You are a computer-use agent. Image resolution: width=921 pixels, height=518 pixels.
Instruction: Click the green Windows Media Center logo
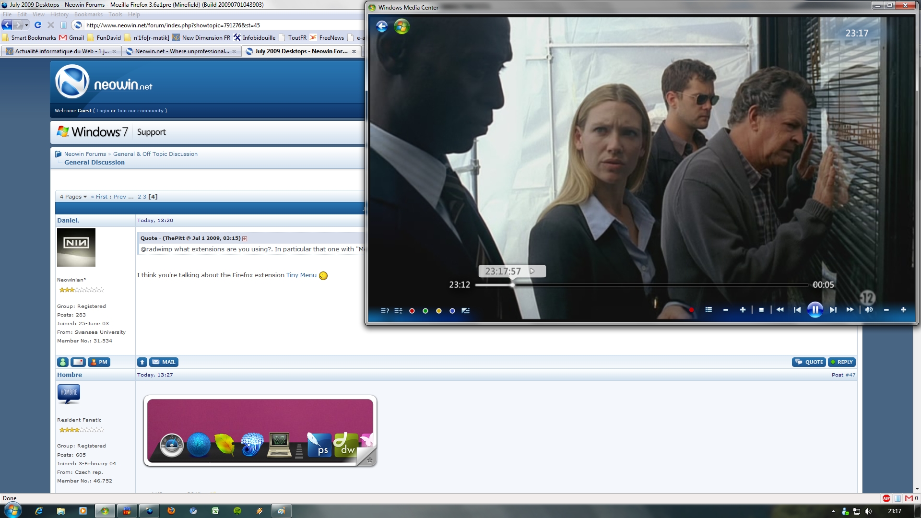coord(401,26)
